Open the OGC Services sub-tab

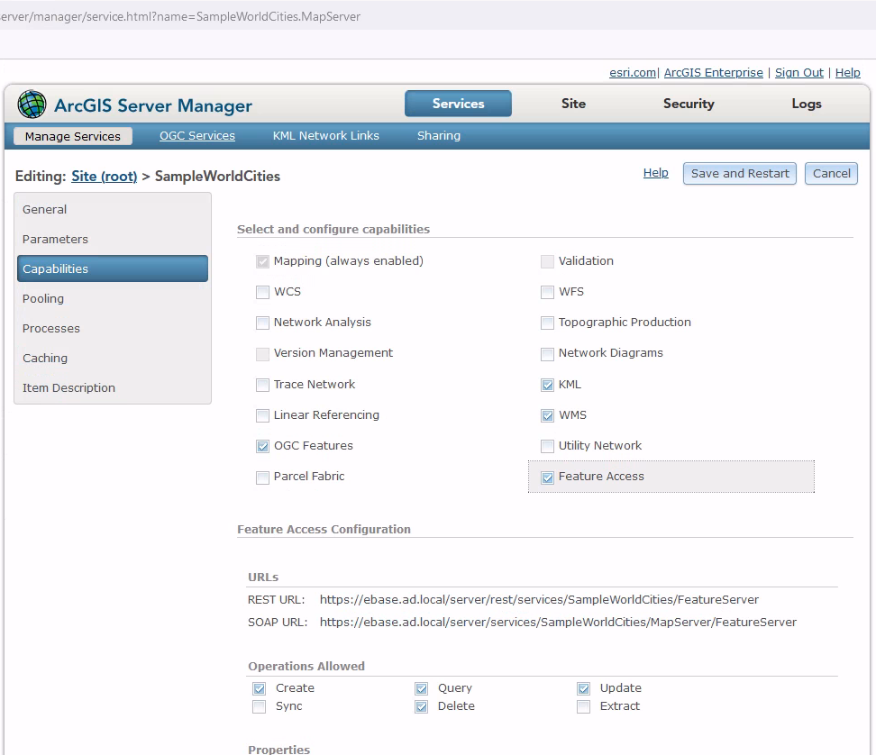click(197, 136)
